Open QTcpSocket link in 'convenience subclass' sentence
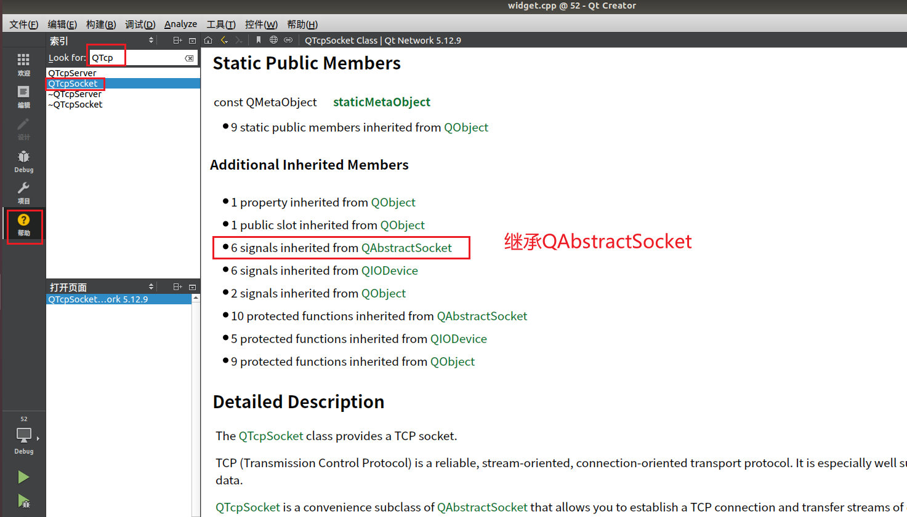Screen dimensions: 907x517 point(248,507)
